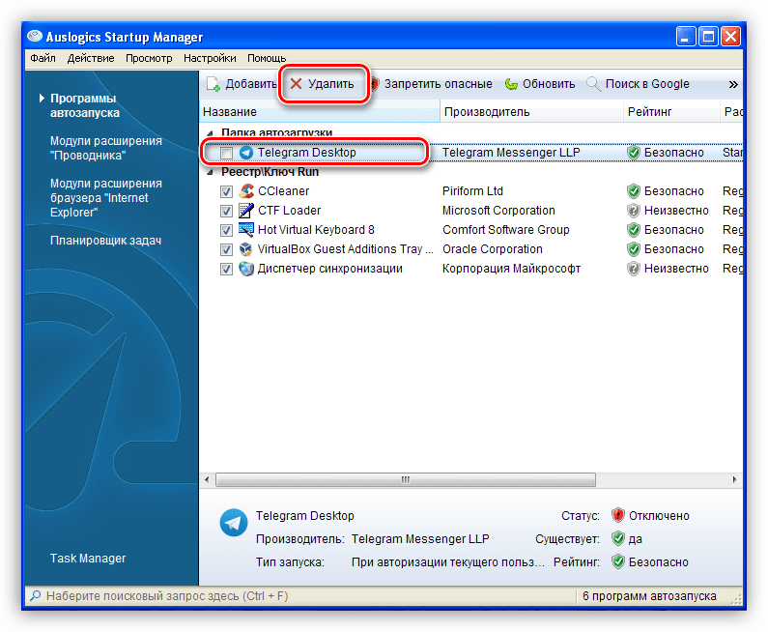Uncheck the VirtualBox Guest Additions Tray checkbox
The height and width of the screenshot is (632, 768).
[x=226, y=250]
